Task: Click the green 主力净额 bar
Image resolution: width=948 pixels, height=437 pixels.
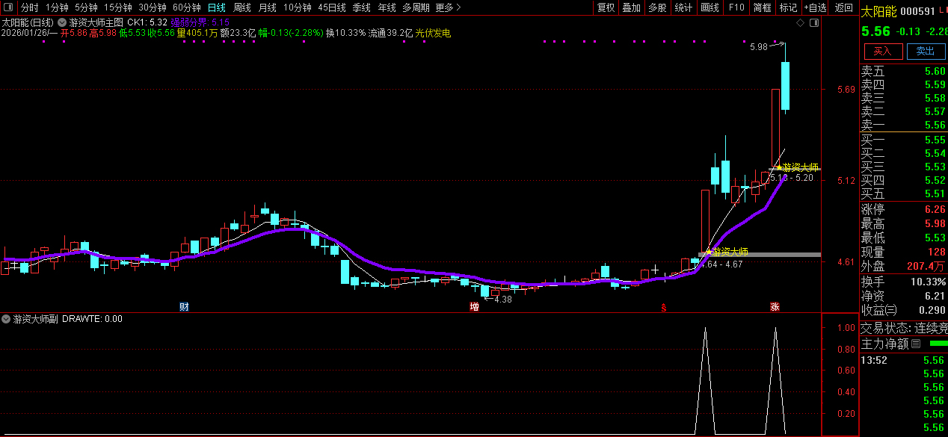Action: tap(937, 344)
